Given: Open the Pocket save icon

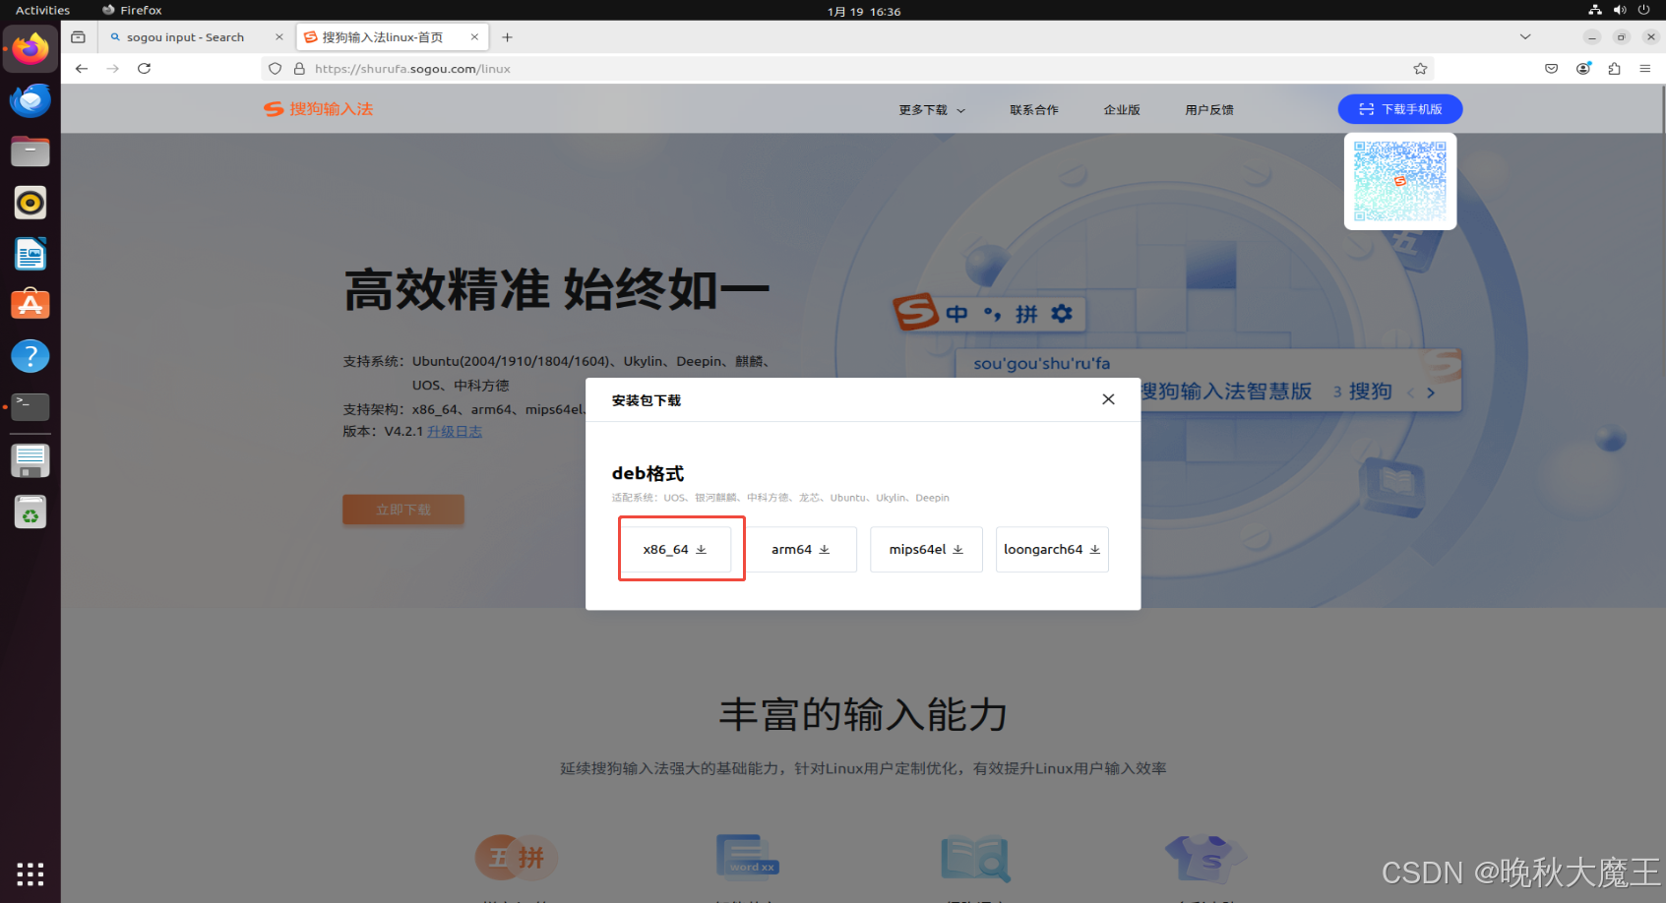Looking at the screenshot, I should point(1552,69).
